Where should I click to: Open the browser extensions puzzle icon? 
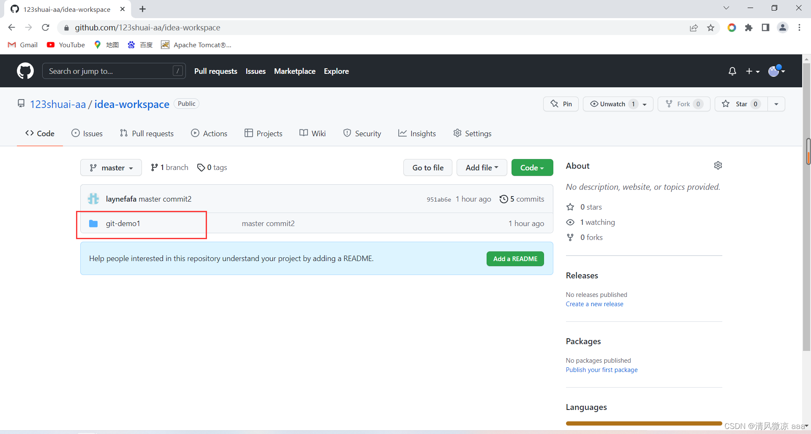pos(749,27)
